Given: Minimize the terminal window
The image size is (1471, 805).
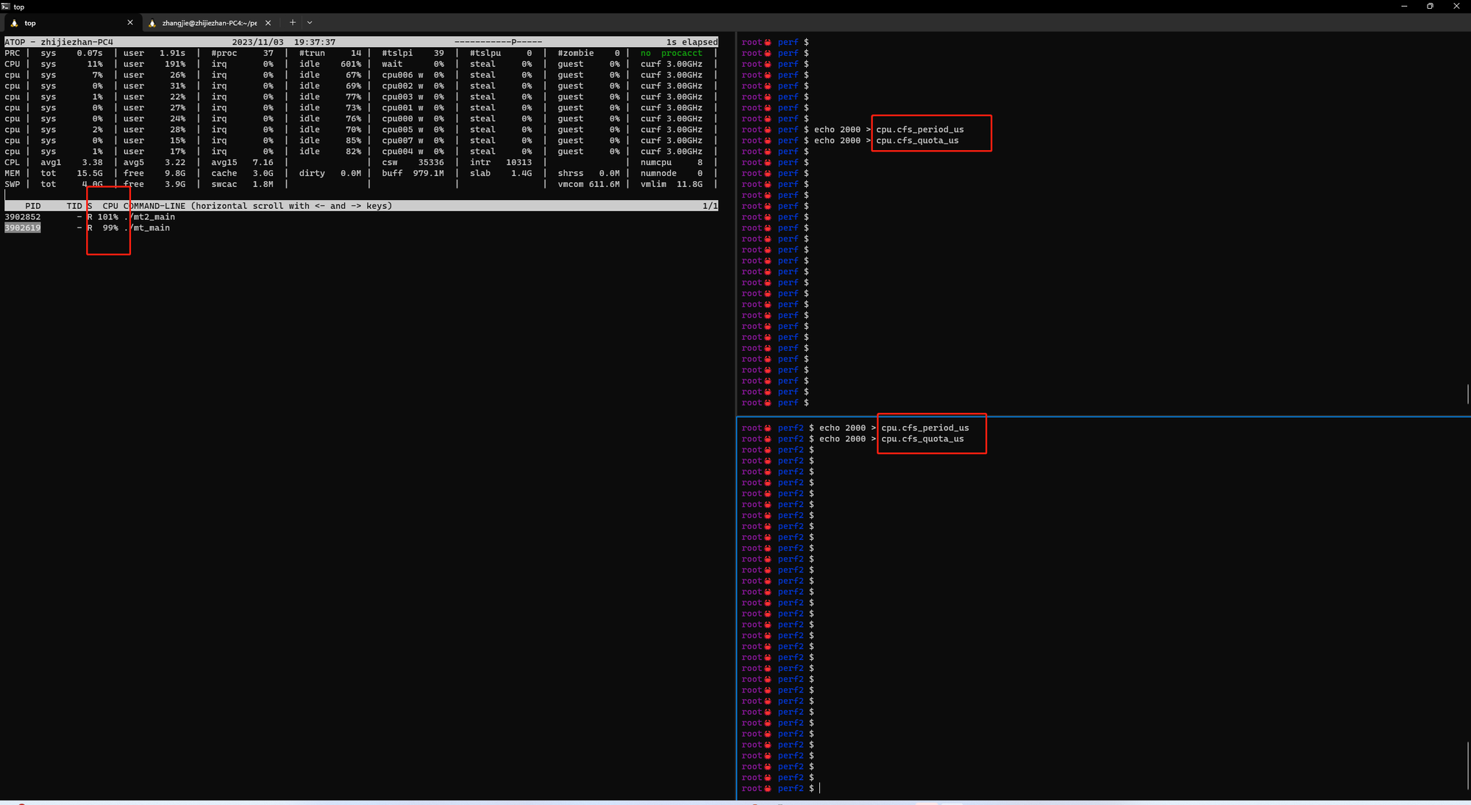Looking at the screenshot, I should (x=1404, y=7).
